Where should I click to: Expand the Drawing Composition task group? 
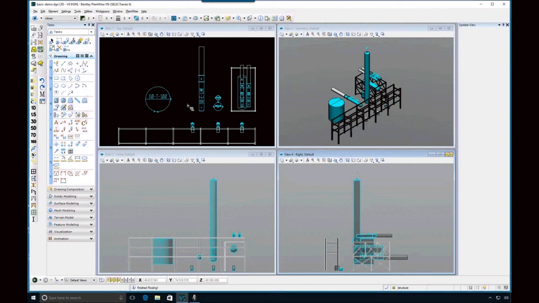[x=71, y=189]
